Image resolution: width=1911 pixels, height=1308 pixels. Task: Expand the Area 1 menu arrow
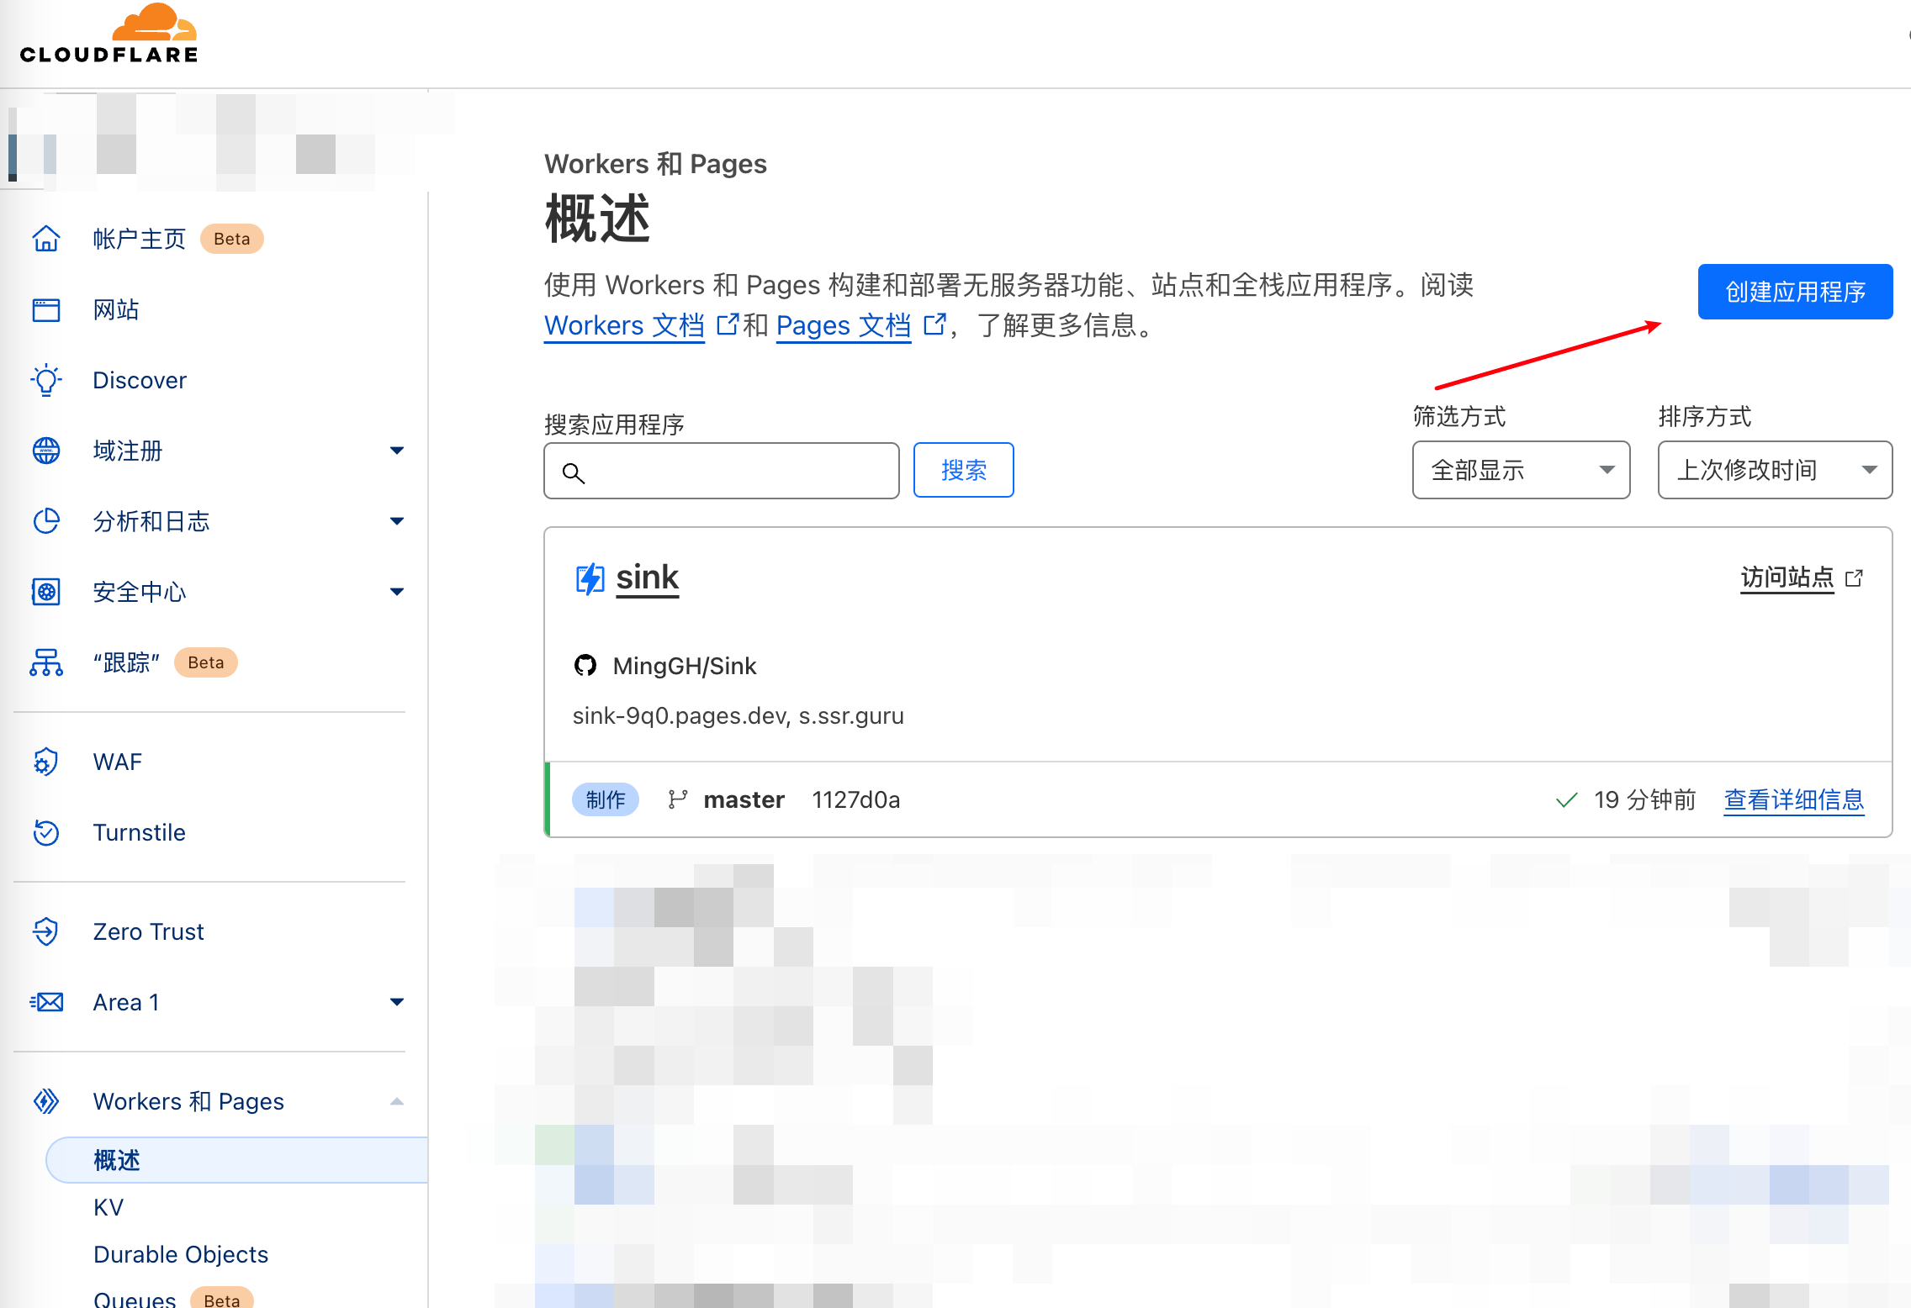pos(397,1002)
